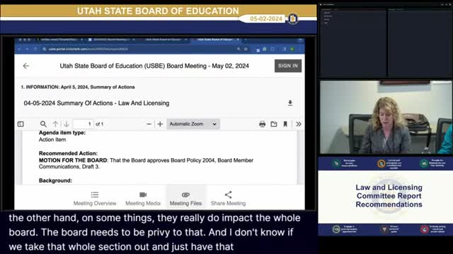Screen dimensions: 453x254
Task: Open the Automatic Zoom dropdown
Action: (193, 124)
